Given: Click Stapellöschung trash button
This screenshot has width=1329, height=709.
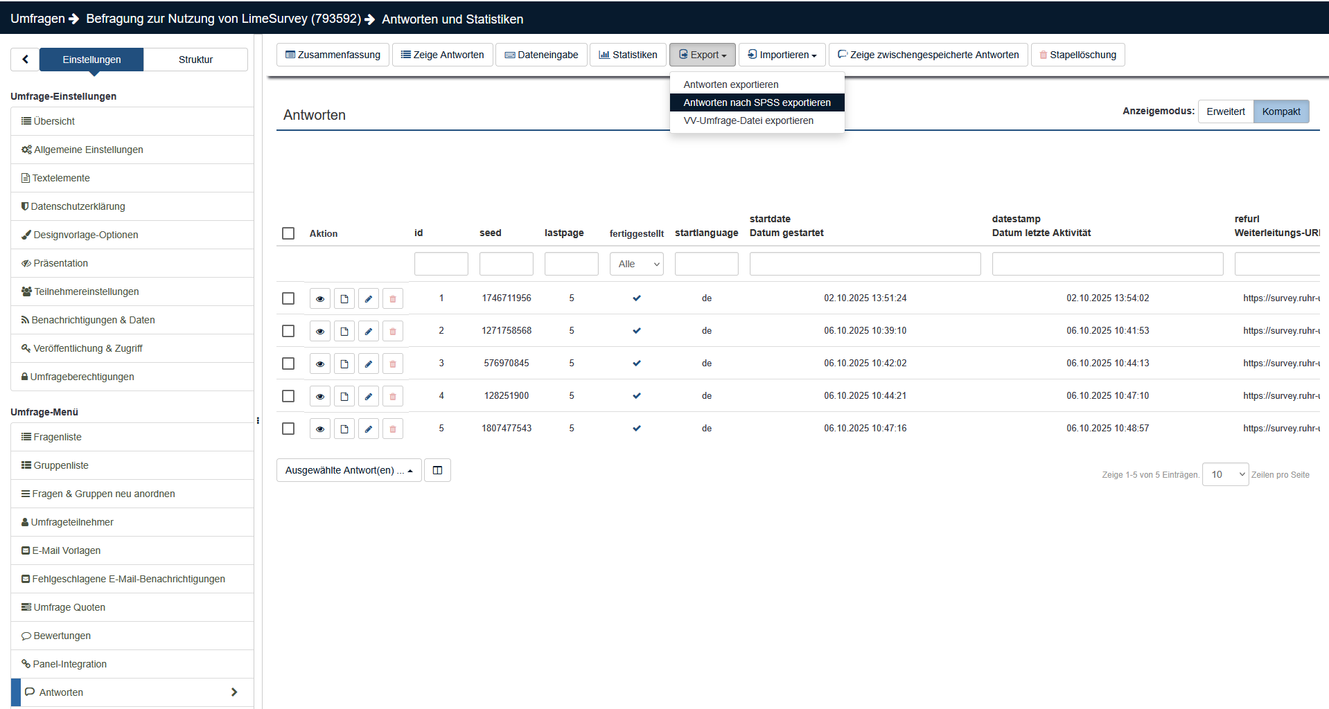Looking at the screenshot, I should point(1077,55).
